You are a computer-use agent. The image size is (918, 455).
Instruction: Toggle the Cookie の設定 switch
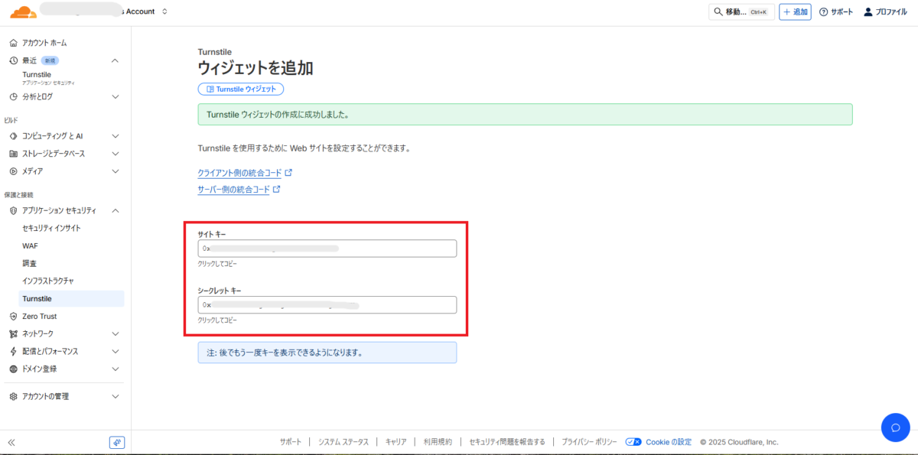(x=633, y=442)
